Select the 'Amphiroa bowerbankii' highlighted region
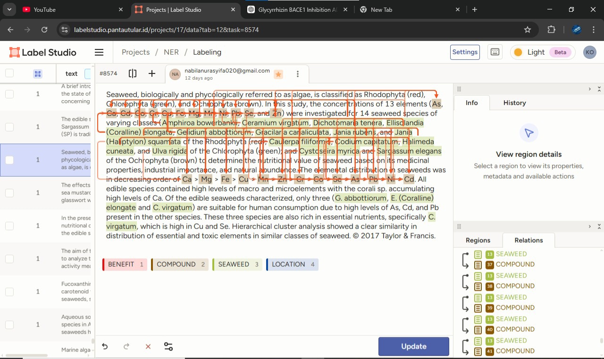This screenshot has width=604, height=359. coord(199,123)
